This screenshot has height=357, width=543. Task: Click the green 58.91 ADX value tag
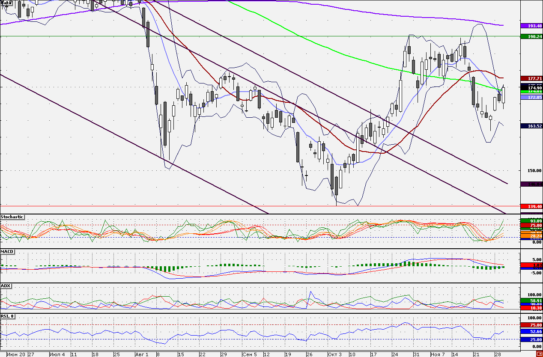[x=531, y=301]
